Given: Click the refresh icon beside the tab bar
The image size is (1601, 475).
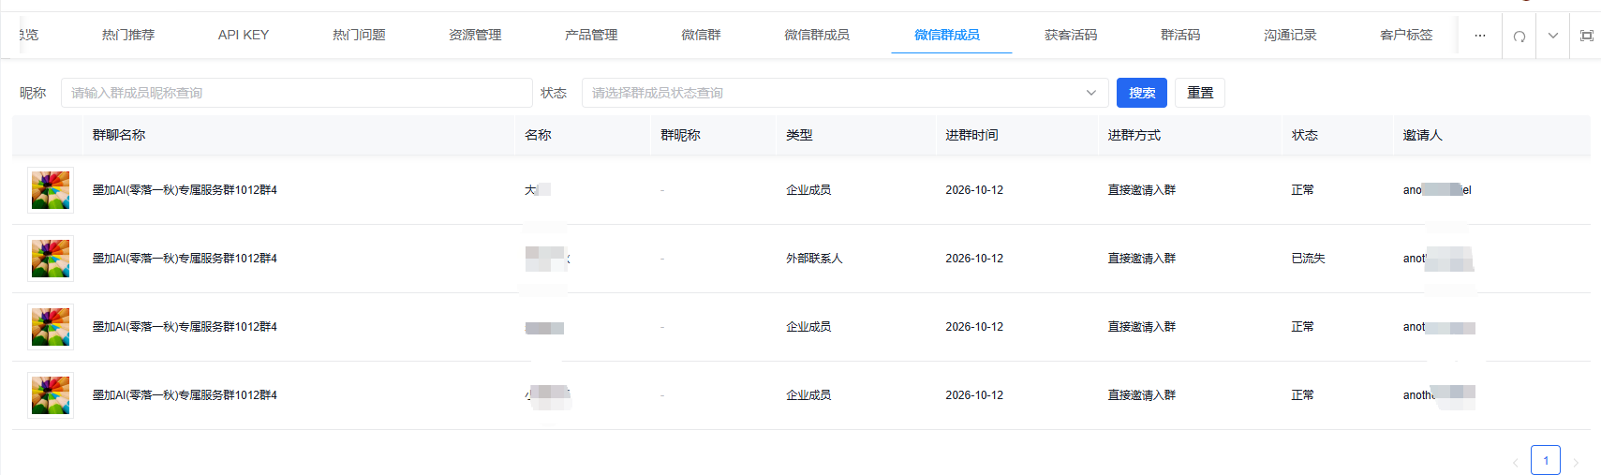Looking at the screenshot, I should [1519, 36].
